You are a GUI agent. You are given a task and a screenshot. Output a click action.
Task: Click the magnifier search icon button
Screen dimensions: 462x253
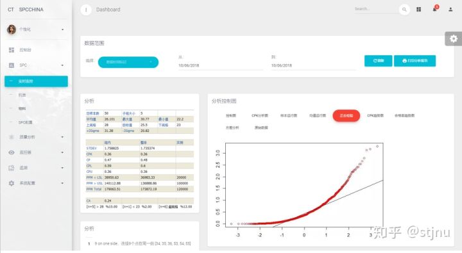[x=404, y=10]
